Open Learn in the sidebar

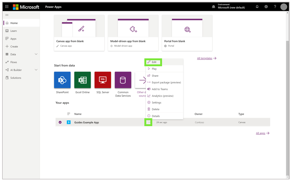[x=21, y=31]
